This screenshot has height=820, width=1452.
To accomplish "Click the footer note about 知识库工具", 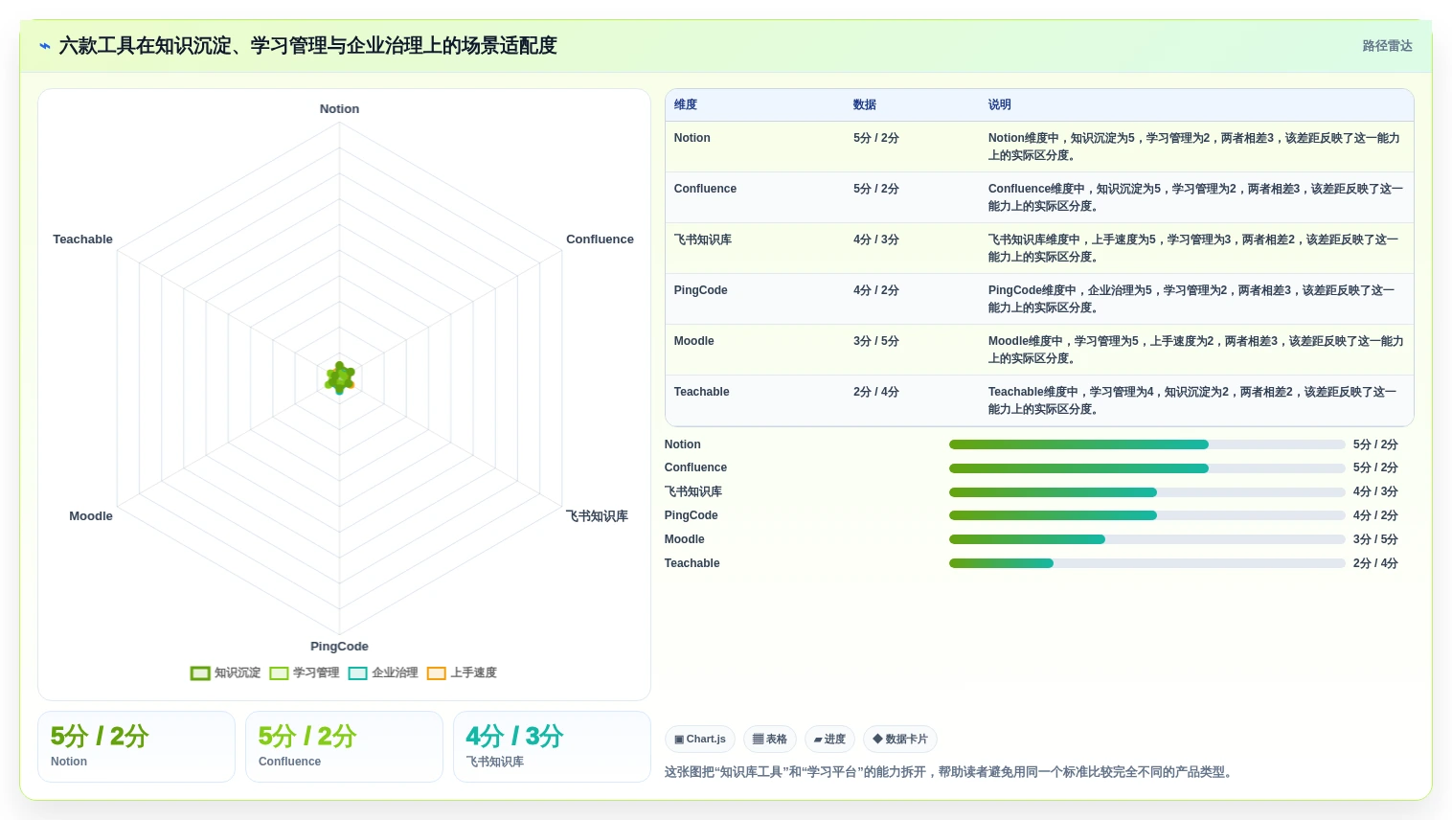I will coord(949,772).
